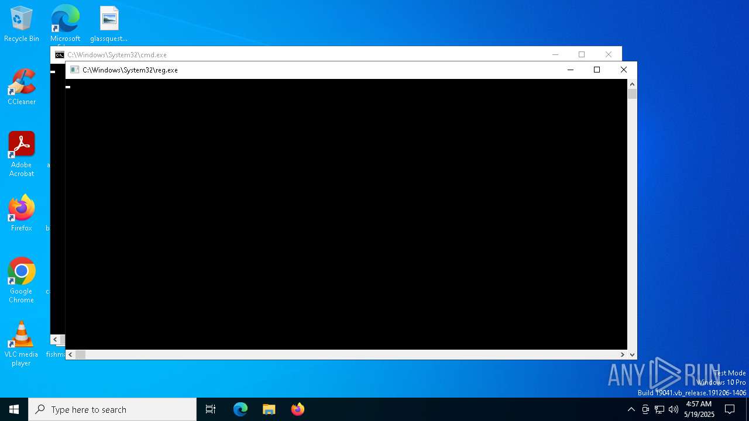Click the reg.exe horizontal scrollbar thumb
The height and width of the screenshot is (421, 749).
point(81,354)
